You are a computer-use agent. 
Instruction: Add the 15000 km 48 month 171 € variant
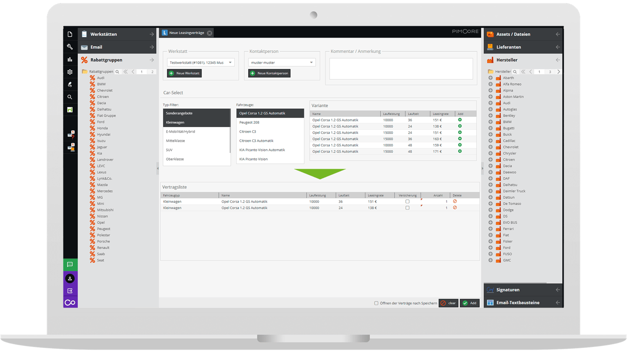[460, 151]
